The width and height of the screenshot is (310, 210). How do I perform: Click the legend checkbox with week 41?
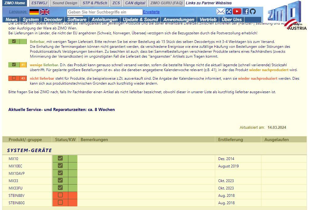pos(14,65)
